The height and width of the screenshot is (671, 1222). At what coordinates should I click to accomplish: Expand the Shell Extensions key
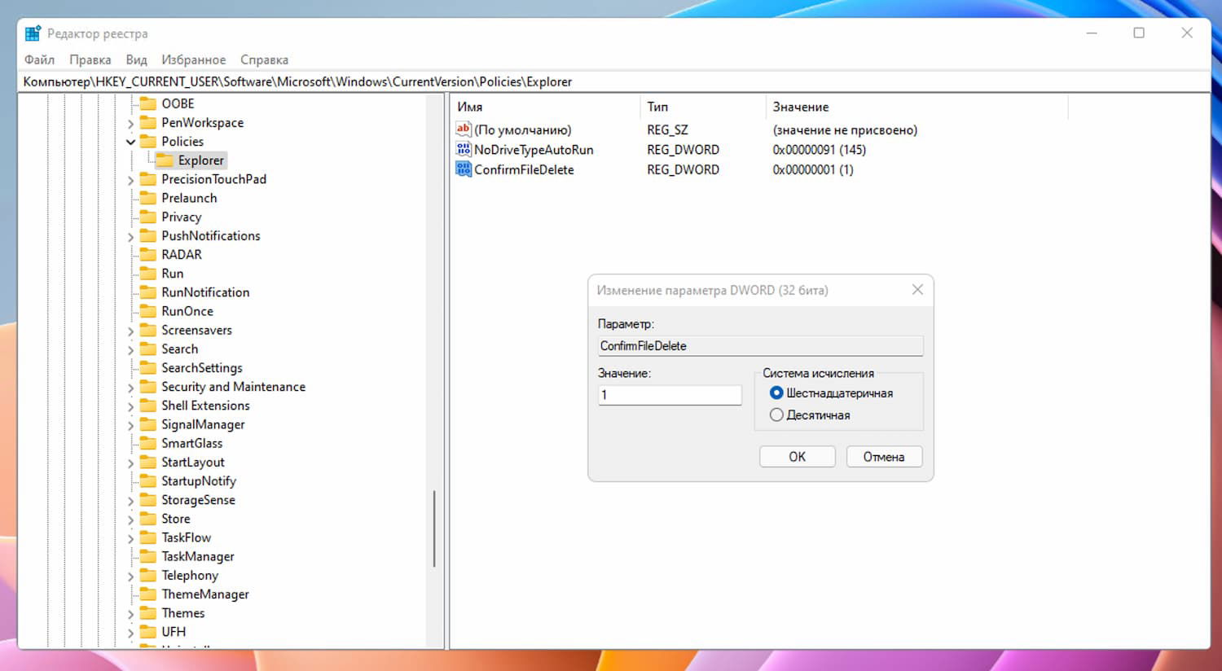click(x=130, y=406)
